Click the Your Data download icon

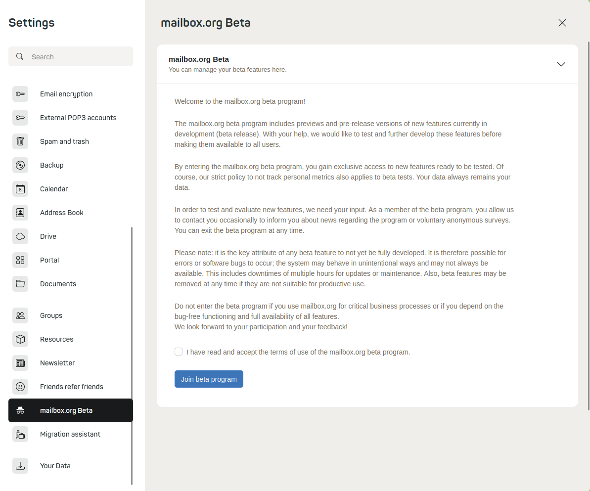click(20, 466)
